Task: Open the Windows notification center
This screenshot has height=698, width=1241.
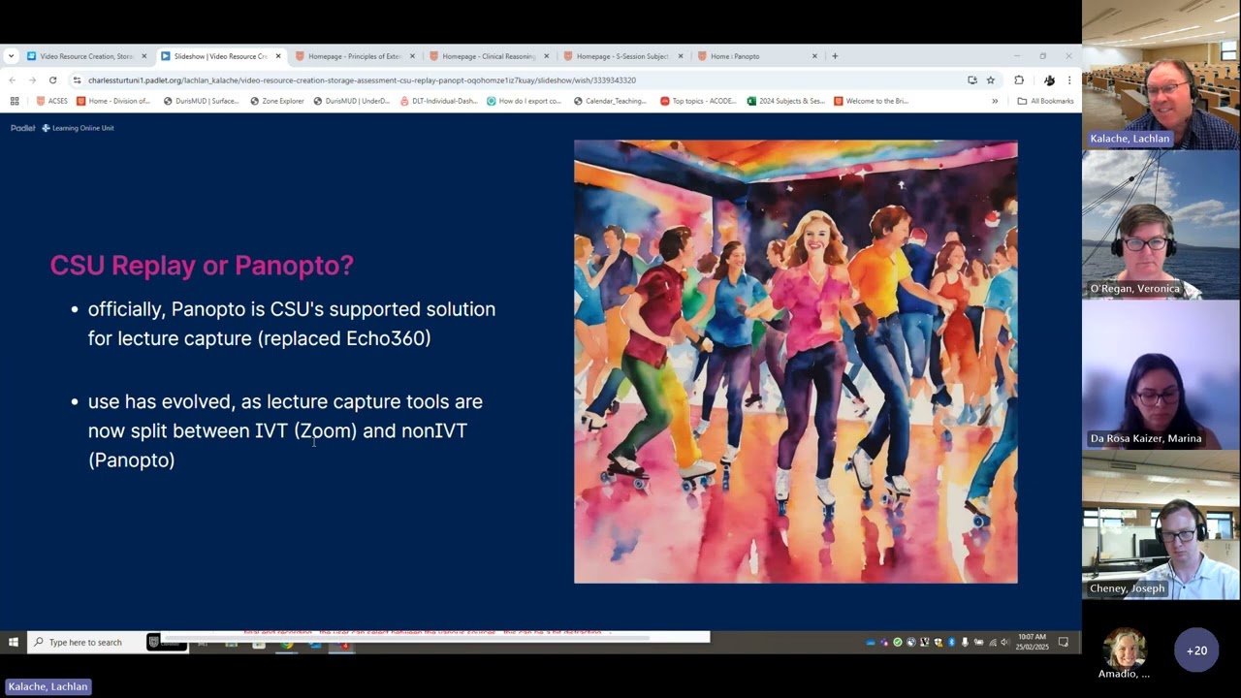Action: click(x=1064, y=642)
